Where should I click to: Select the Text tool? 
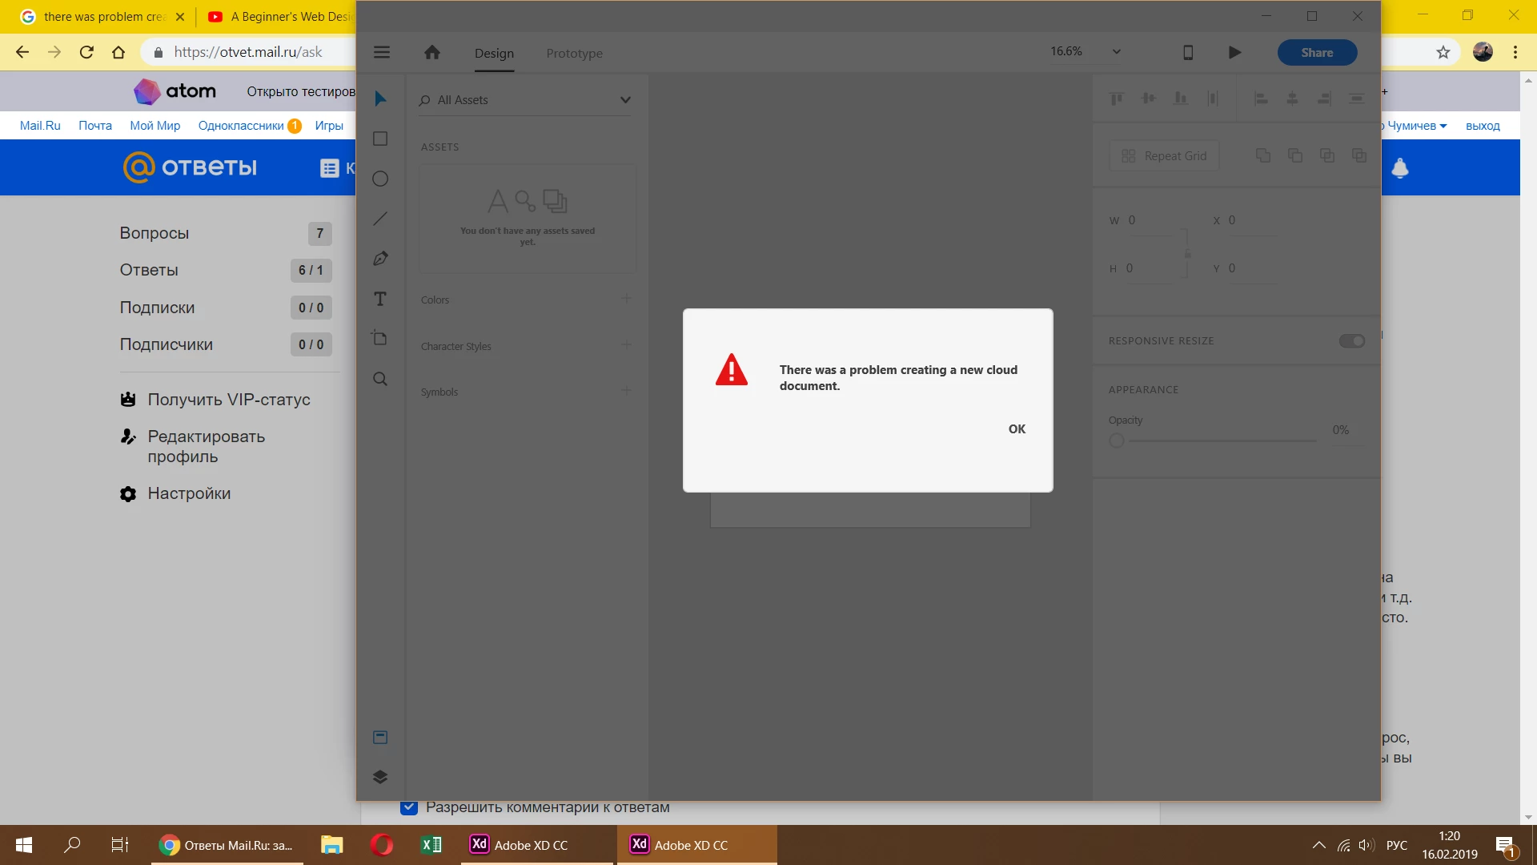tap(380, 299)
